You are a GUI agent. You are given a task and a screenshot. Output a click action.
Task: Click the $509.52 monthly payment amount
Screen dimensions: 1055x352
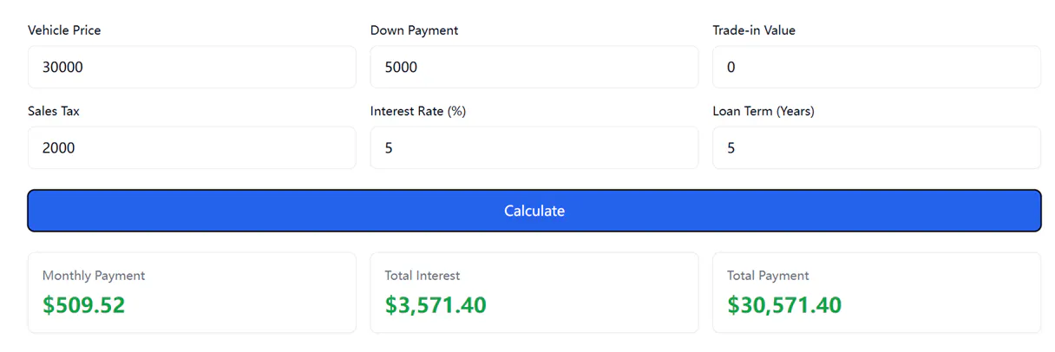point(83,305)
